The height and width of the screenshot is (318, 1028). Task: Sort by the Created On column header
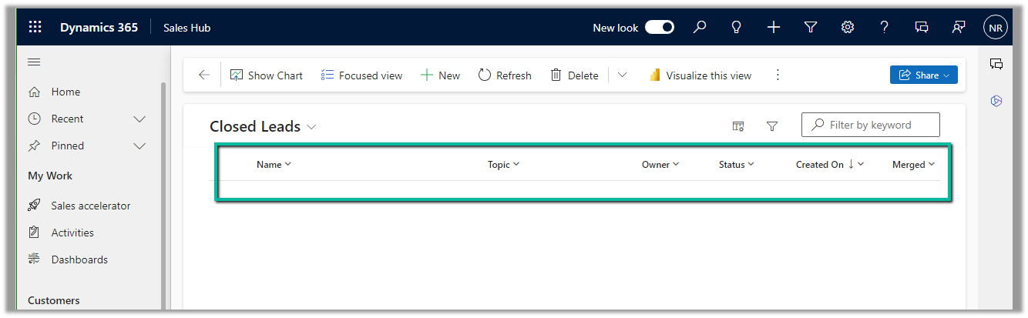click(x=820, y=164)
